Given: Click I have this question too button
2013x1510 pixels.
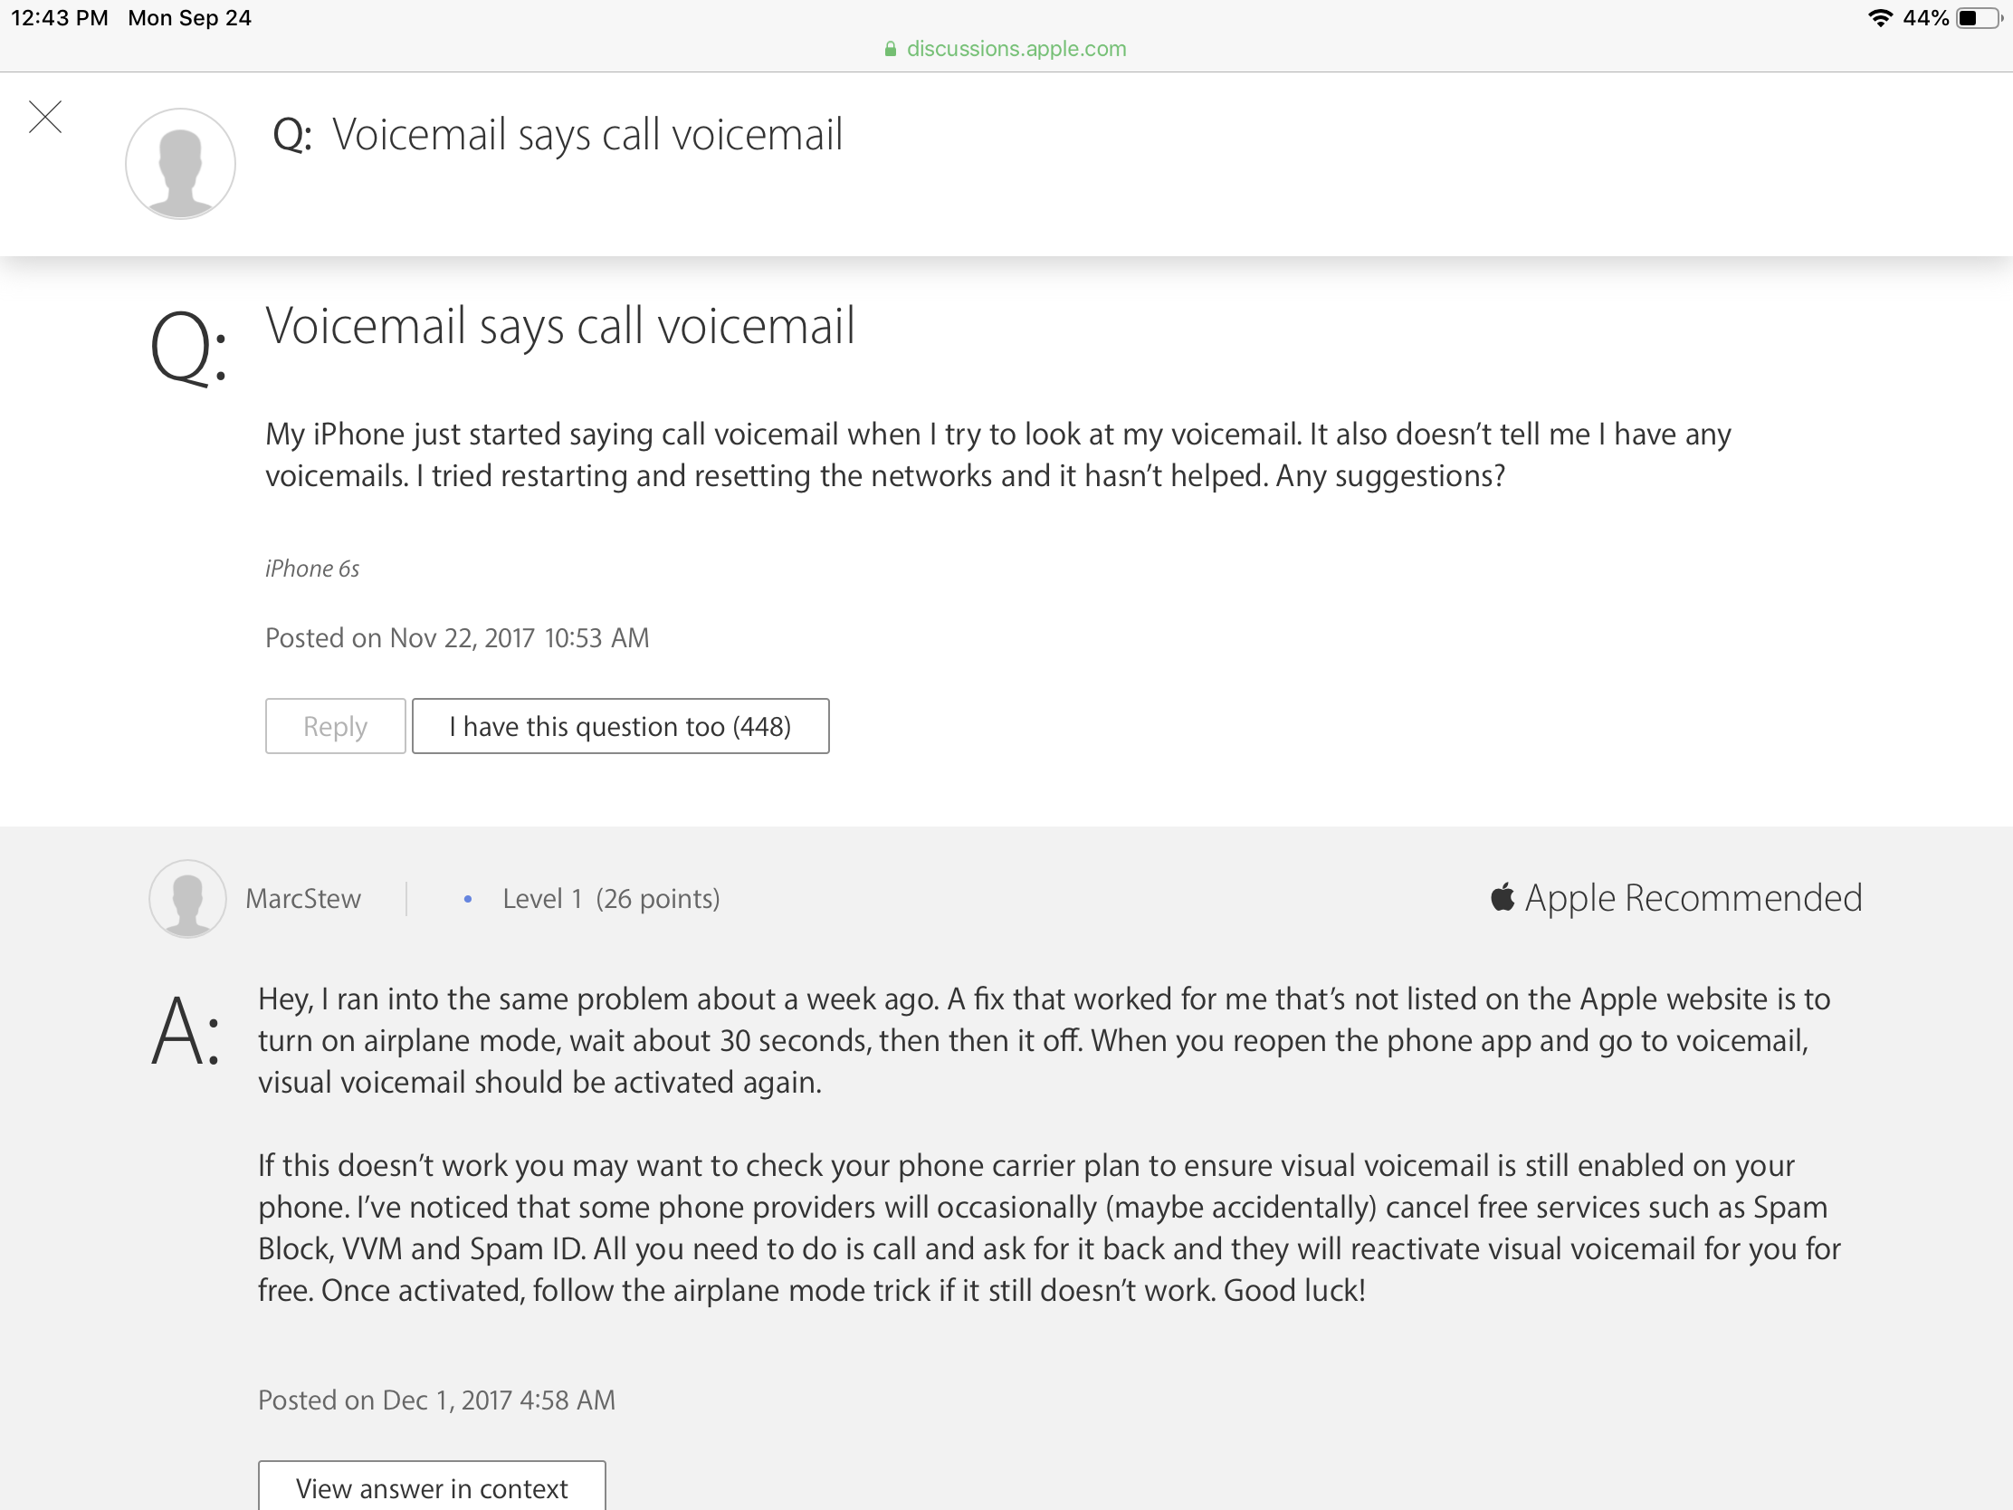Looking at the screenshot, I should 620,726.
